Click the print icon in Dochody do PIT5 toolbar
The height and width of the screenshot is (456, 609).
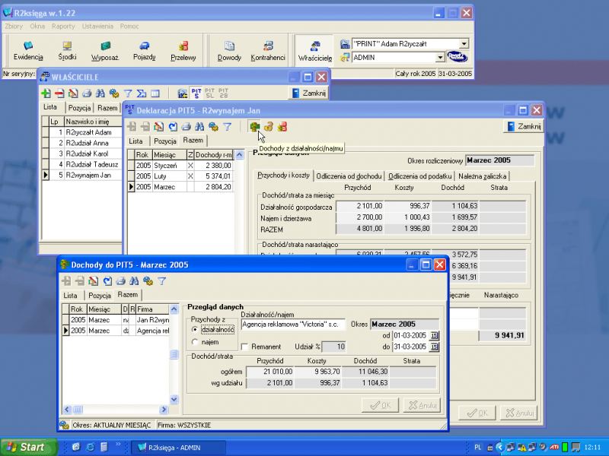click(121, 281)
